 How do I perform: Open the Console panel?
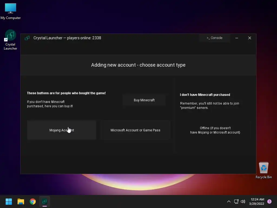coord(215,38)
